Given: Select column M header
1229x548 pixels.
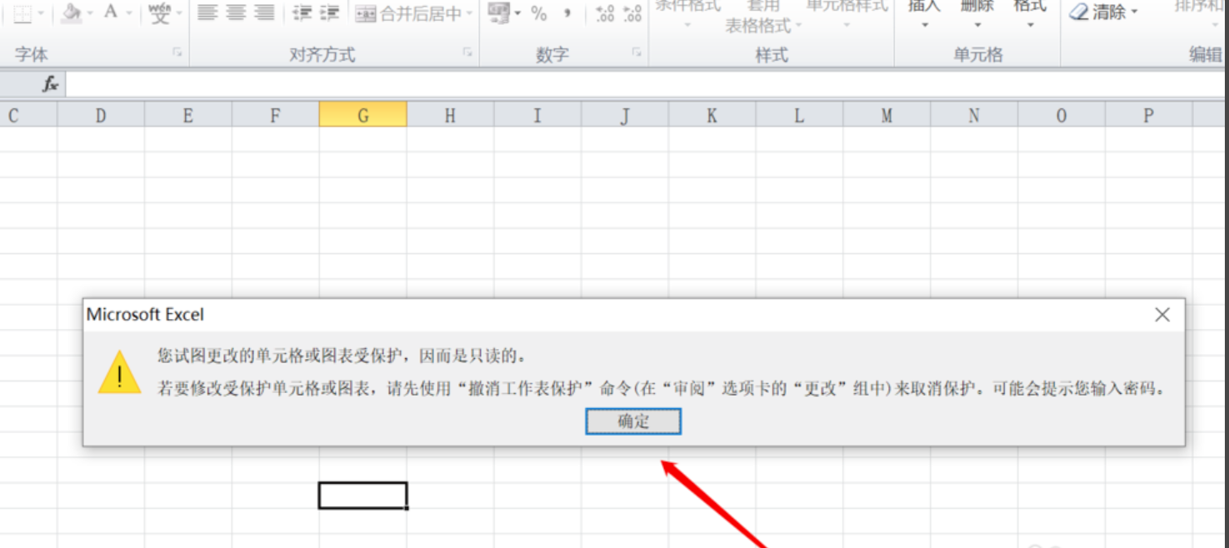Looking at the screenshot, I should 887,115.
